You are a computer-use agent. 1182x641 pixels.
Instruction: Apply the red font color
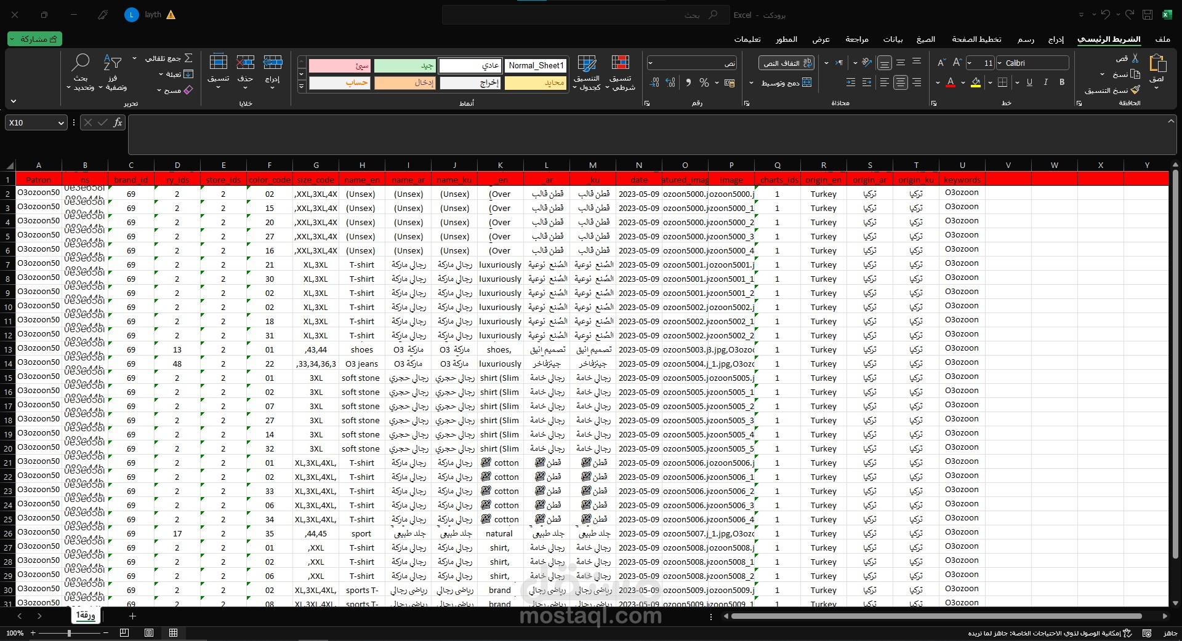pyautogui.click(x=951, y=82)
